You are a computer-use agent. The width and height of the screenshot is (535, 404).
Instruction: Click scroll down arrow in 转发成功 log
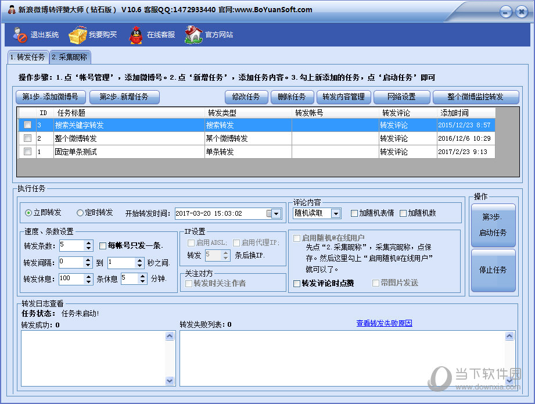pyautogui.click(x=170, y=380)
